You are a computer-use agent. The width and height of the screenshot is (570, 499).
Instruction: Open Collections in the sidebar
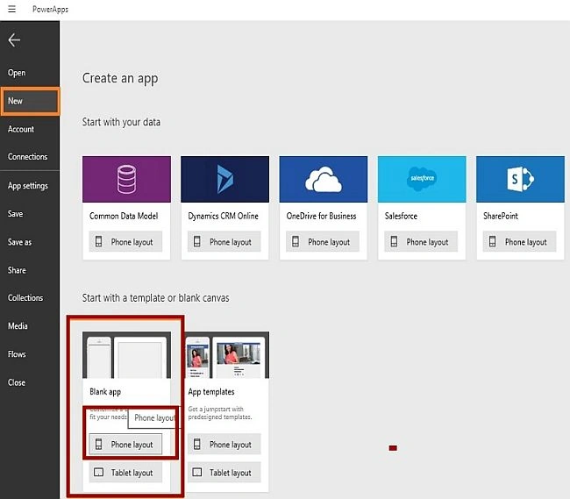[25, 297]
